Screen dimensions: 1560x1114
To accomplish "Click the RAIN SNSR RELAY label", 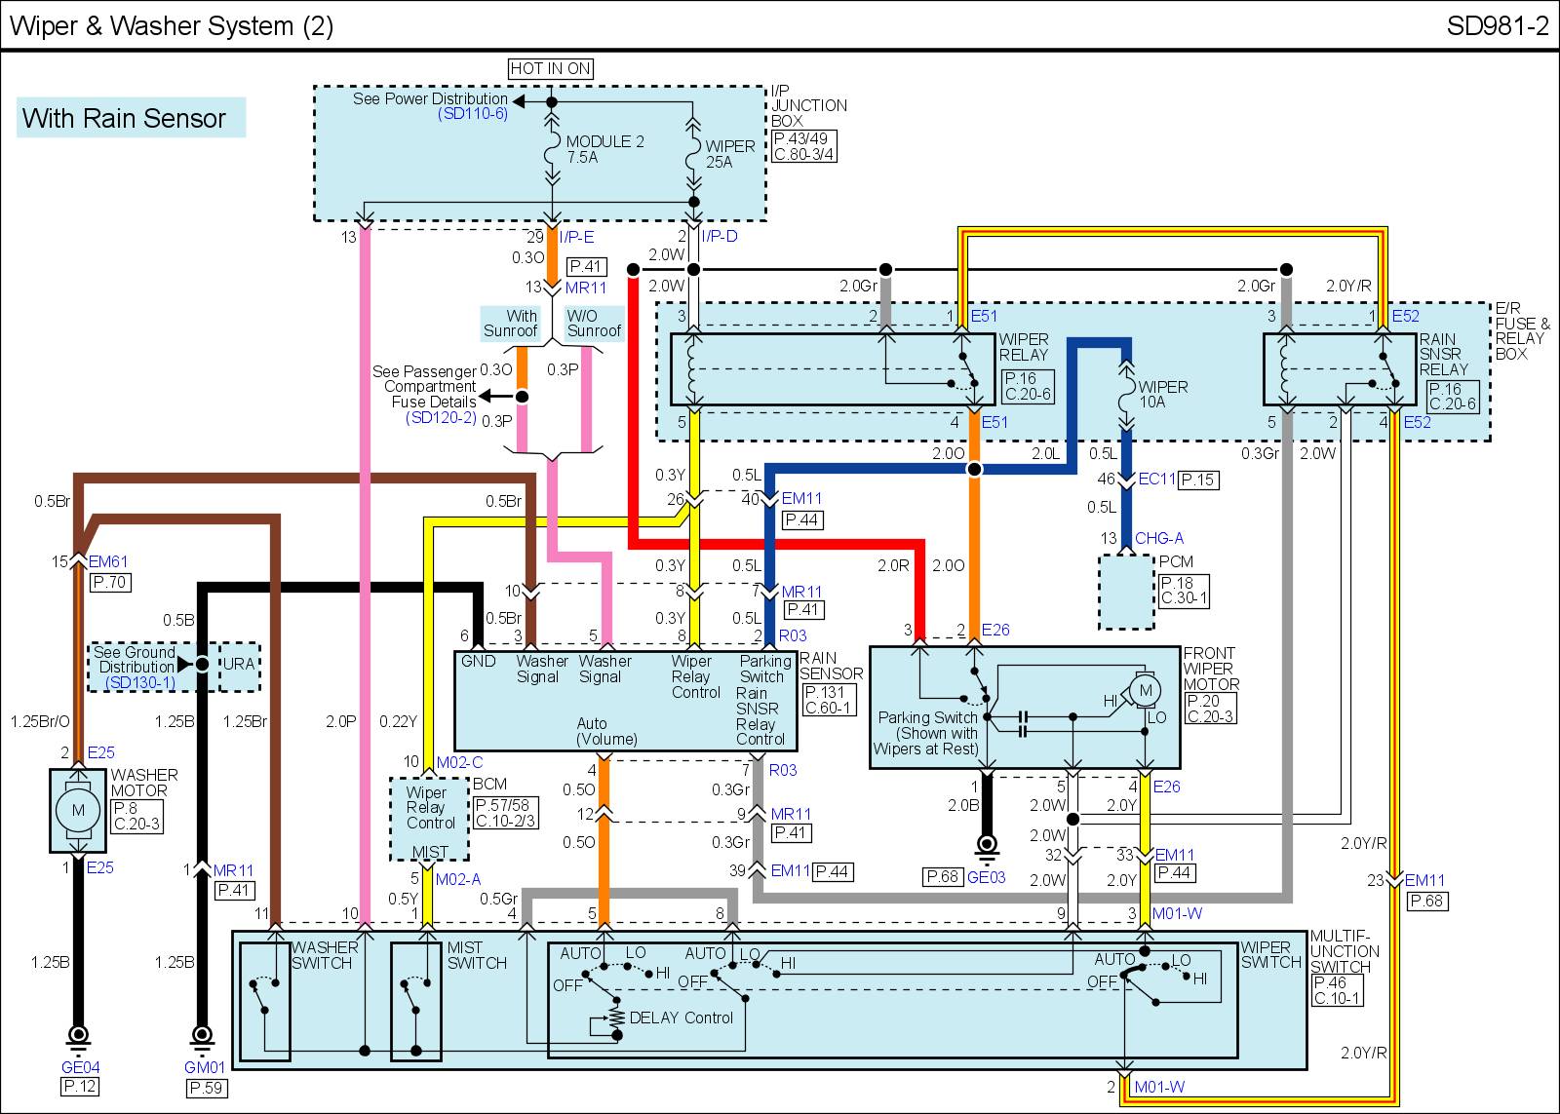I will click(x=1444, y=355).
